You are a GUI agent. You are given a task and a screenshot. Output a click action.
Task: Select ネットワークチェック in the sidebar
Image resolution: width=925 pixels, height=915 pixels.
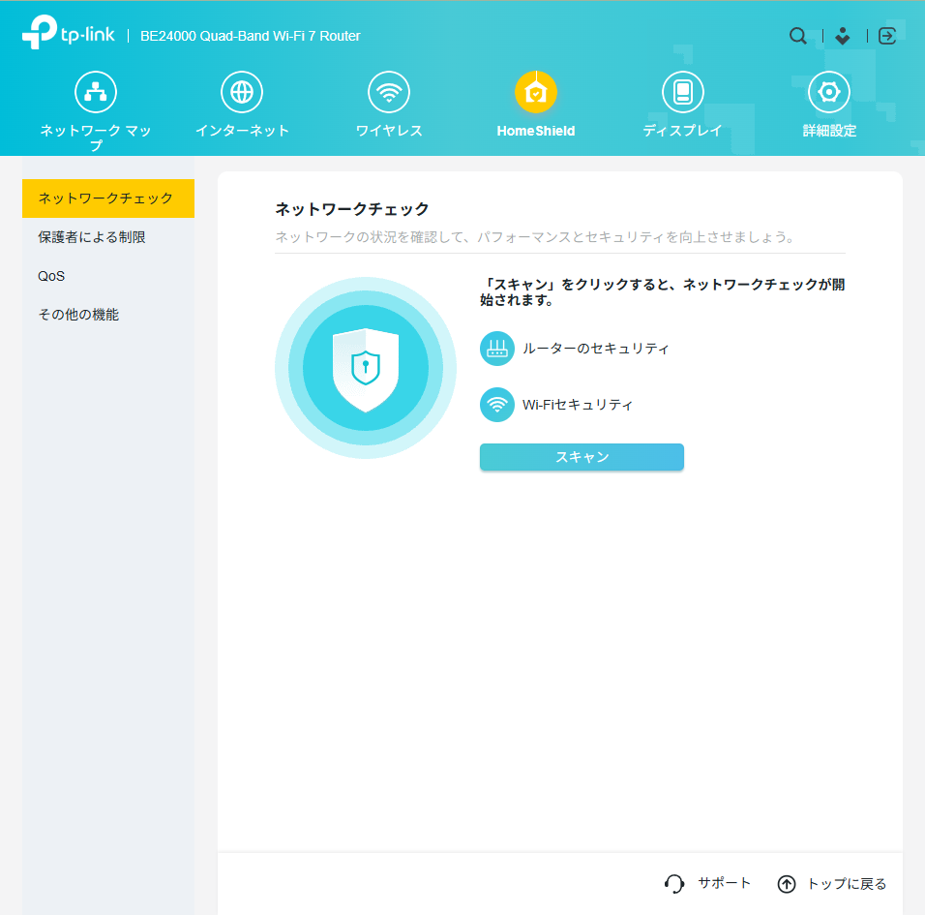108,198
